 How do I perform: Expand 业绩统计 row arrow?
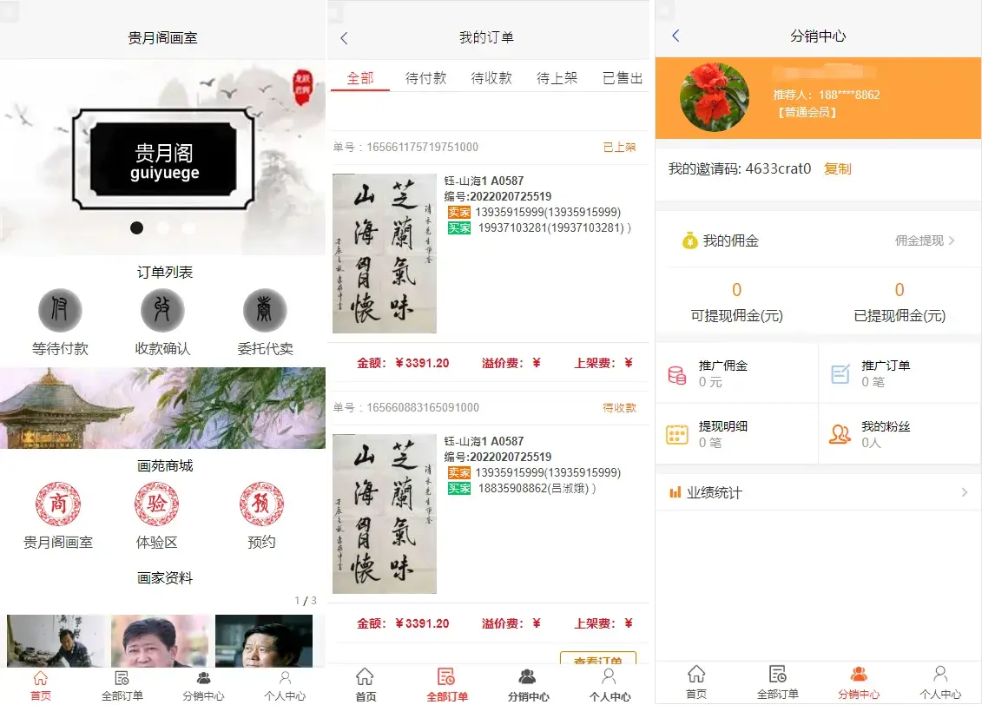click(965, 493)
